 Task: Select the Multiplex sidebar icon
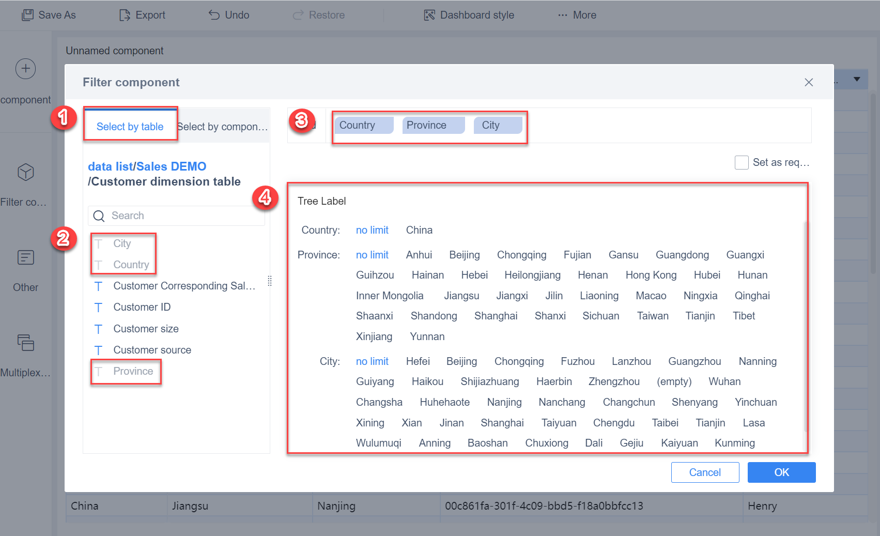click(25, 342)
